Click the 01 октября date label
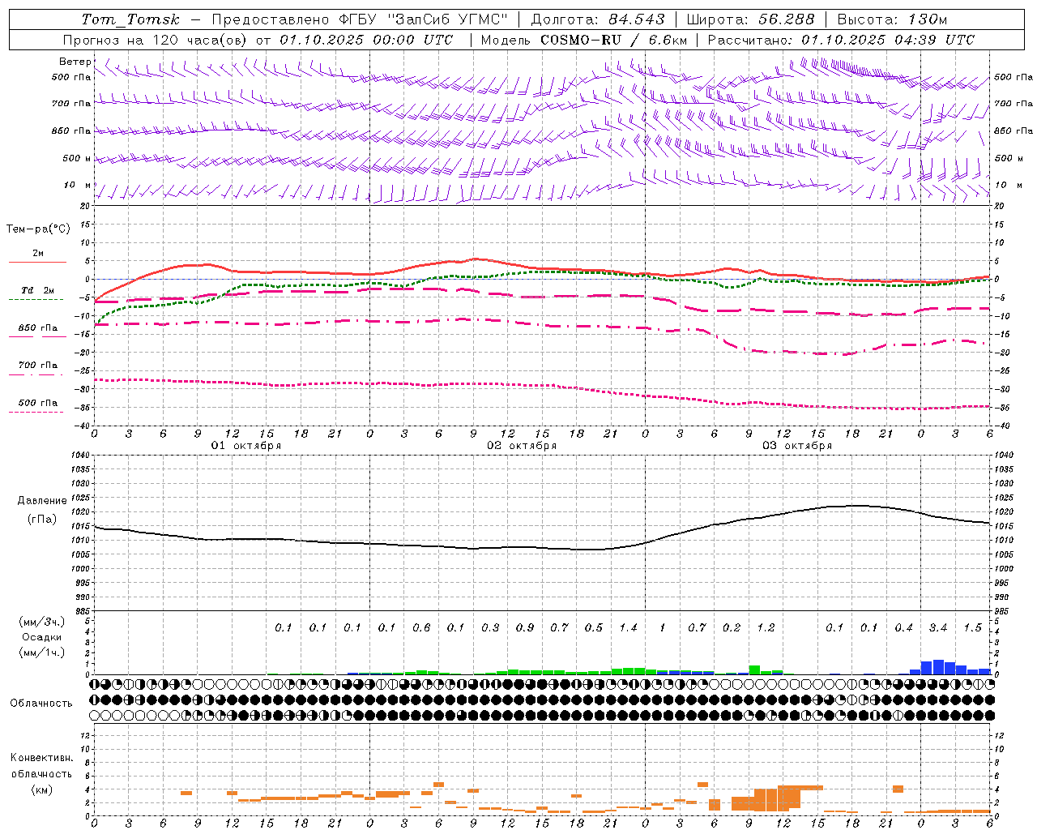 point(246,446)
